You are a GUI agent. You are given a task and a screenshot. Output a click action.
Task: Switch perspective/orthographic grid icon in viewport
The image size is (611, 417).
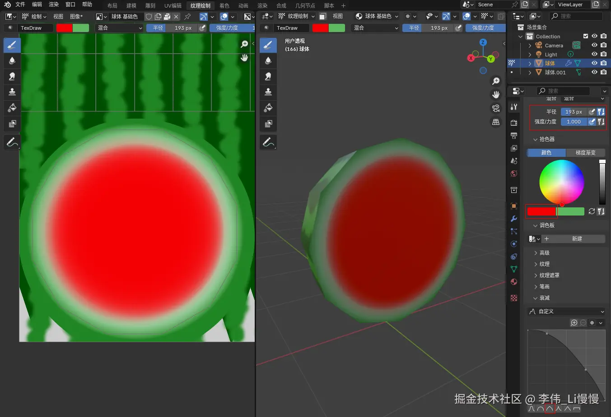496,122
